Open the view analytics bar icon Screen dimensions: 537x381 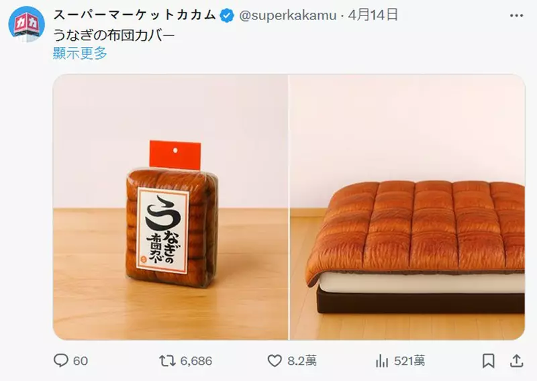pos(382,361)
